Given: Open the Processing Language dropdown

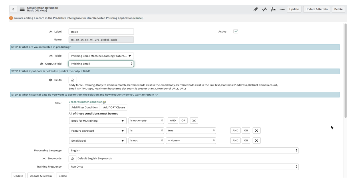Looking at the screenshot, I should [x=184, y=150].
